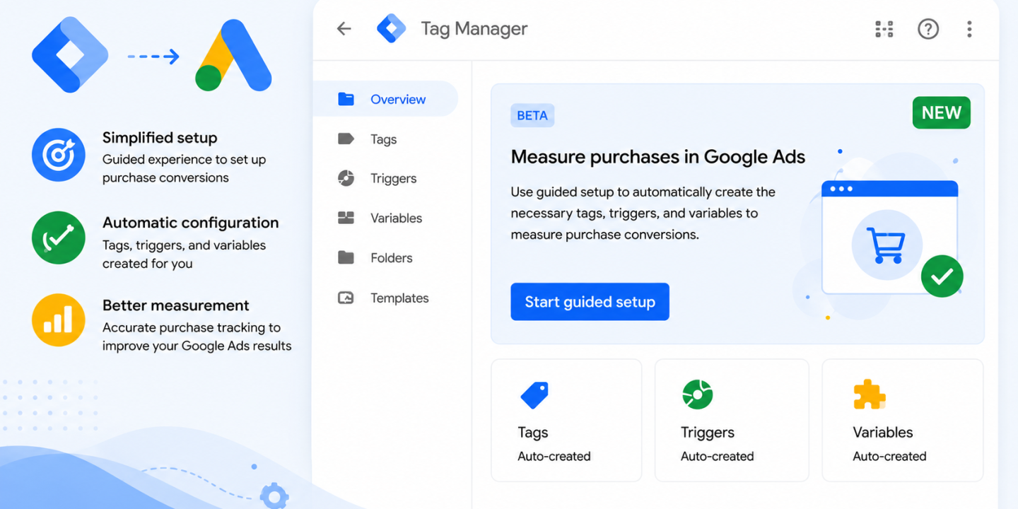This screenshot has width=1018, height=509.
Task: Click 'Tags, triggers, and variables created for you' text
Action: click(x=185, y=255)
